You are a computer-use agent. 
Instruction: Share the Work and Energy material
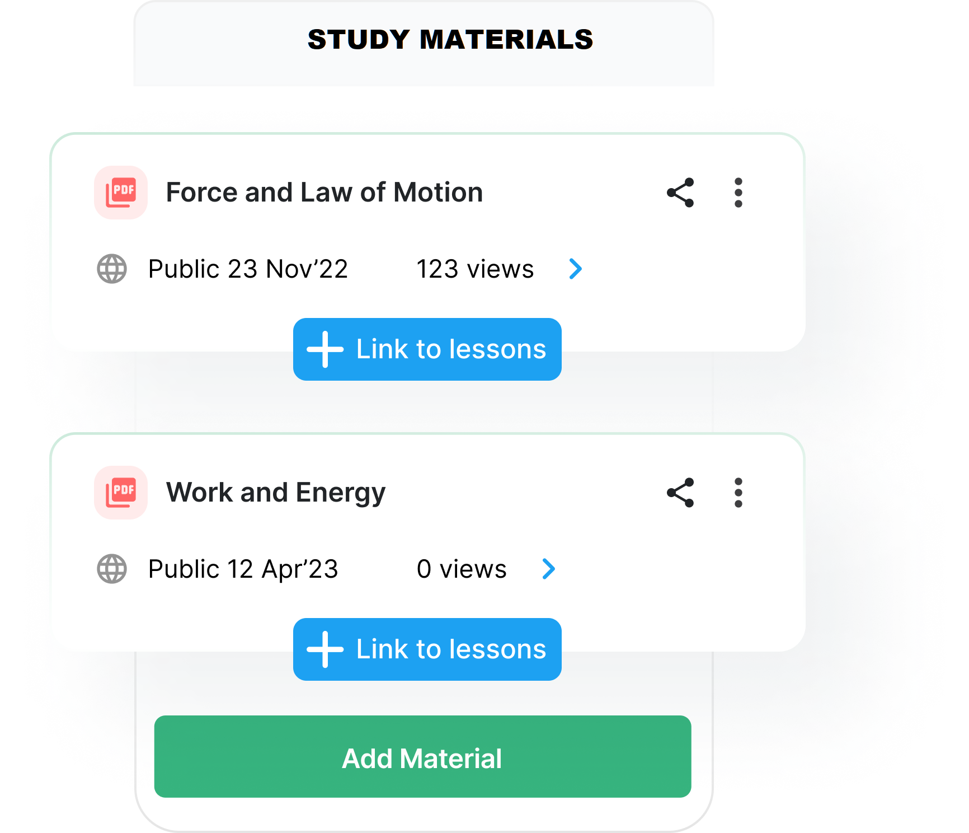point(680,493)
